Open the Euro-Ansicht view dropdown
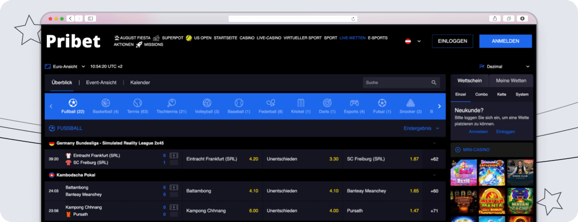Screen dimensions: 578x222 (x=65, y=67)
